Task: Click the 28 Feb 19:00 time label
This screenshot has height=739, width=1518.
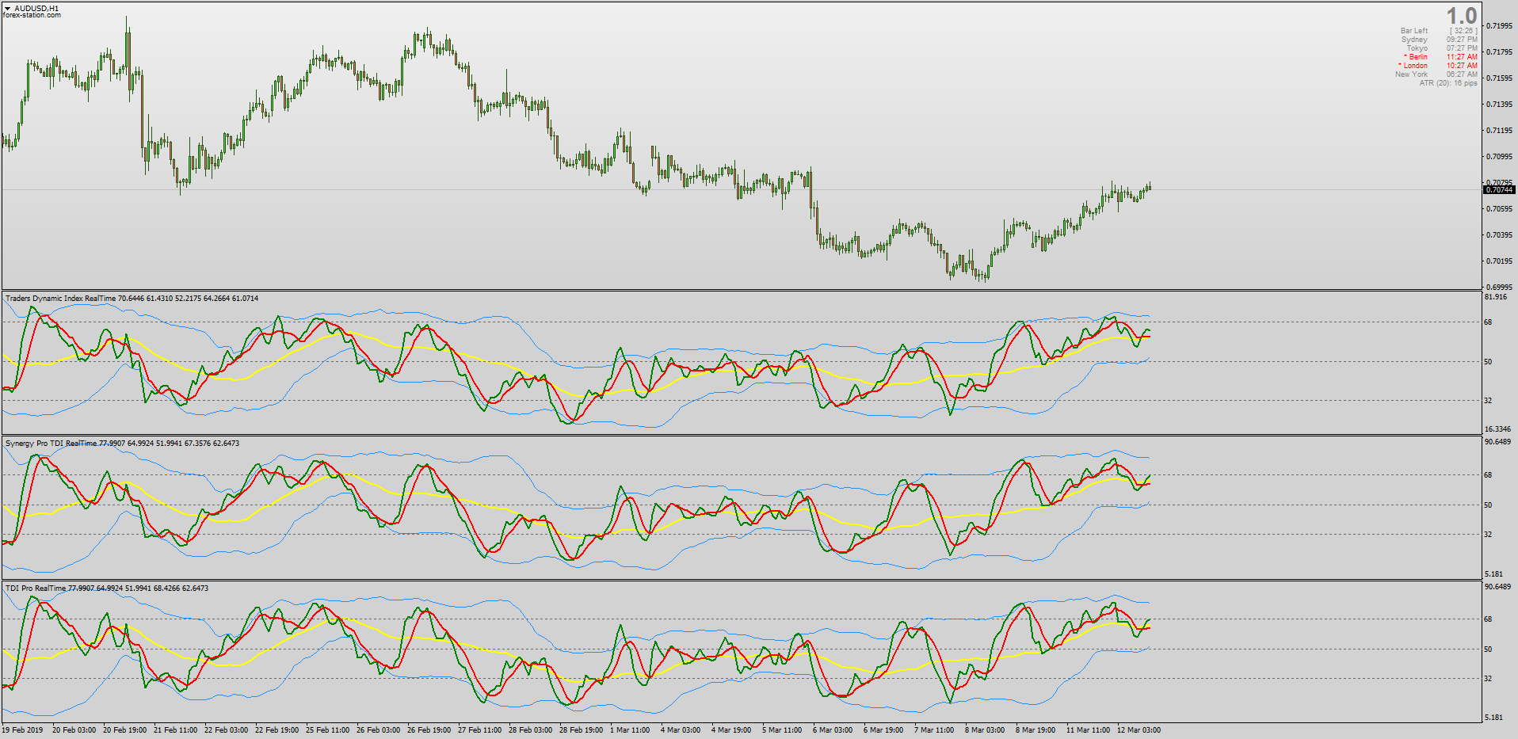Action: [x=582, y=730]
